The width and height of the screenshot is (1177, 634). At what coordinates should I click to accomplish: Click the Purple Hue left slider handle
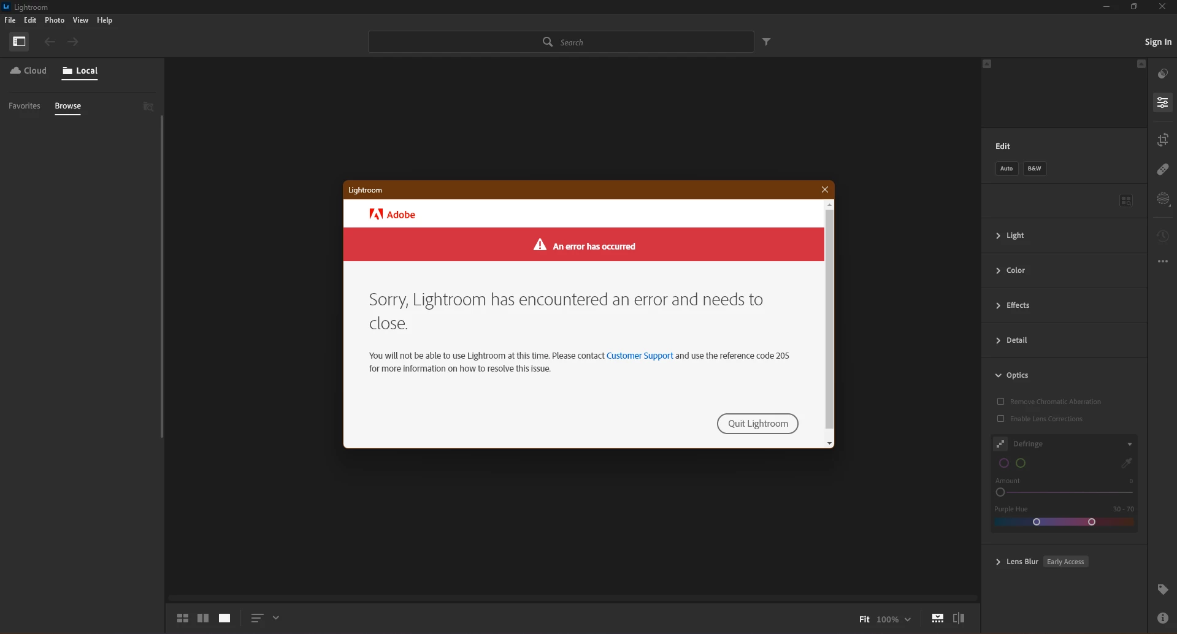[x=1037, y=522]
